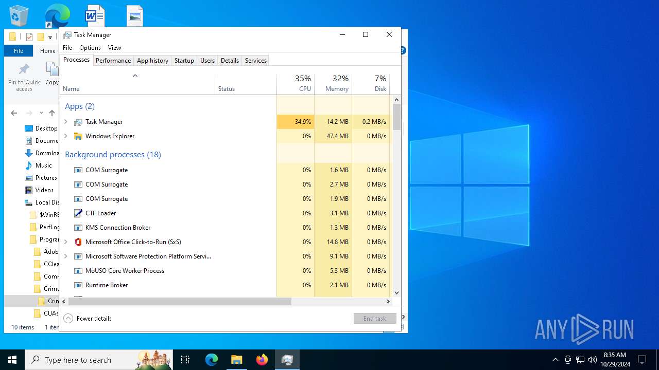Switch to the Startup tab
Screen dimensions: 659x370
pos(184,61)
